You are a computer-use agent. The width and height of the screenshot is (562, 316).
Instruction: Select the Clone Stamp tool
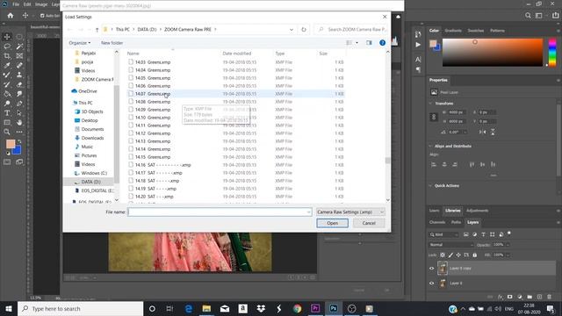(x=19, y=75)
